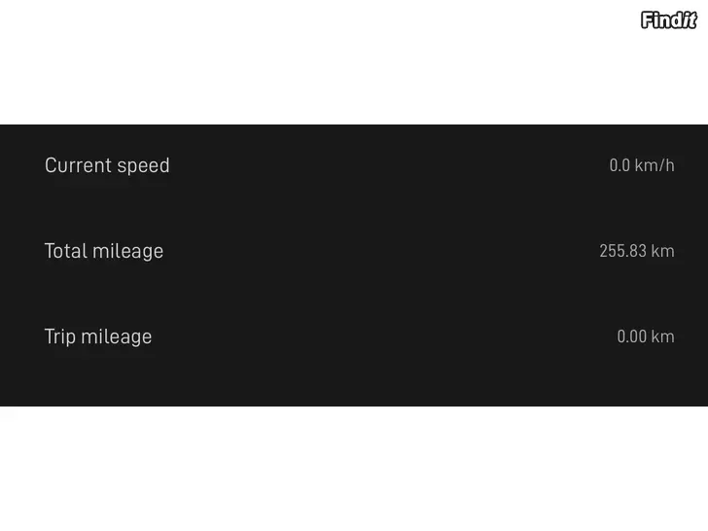The height and width of the screenshot is (531, 708).
Task: Click the "km" unit after 255.83
Action: click(x=663, y=251)
